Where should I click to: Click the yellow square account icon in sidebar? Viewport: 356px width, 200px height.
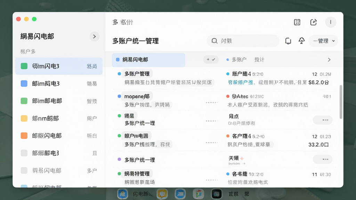tap(24, 118)
